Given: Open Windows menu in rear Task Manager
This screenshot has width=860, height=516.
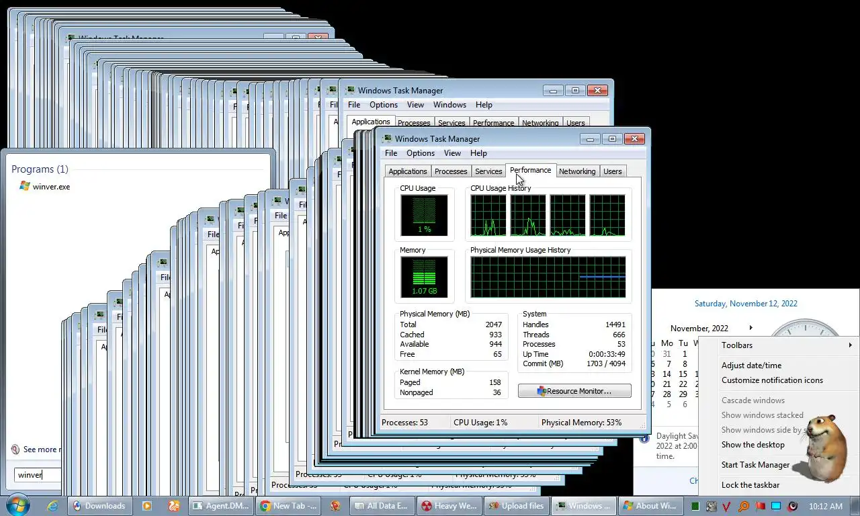Looking at the screenshot, I should tap(449, 105).
